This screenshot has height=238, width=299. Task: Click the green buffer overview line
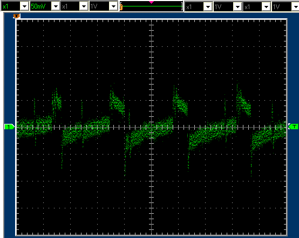[x=152, y=6]
